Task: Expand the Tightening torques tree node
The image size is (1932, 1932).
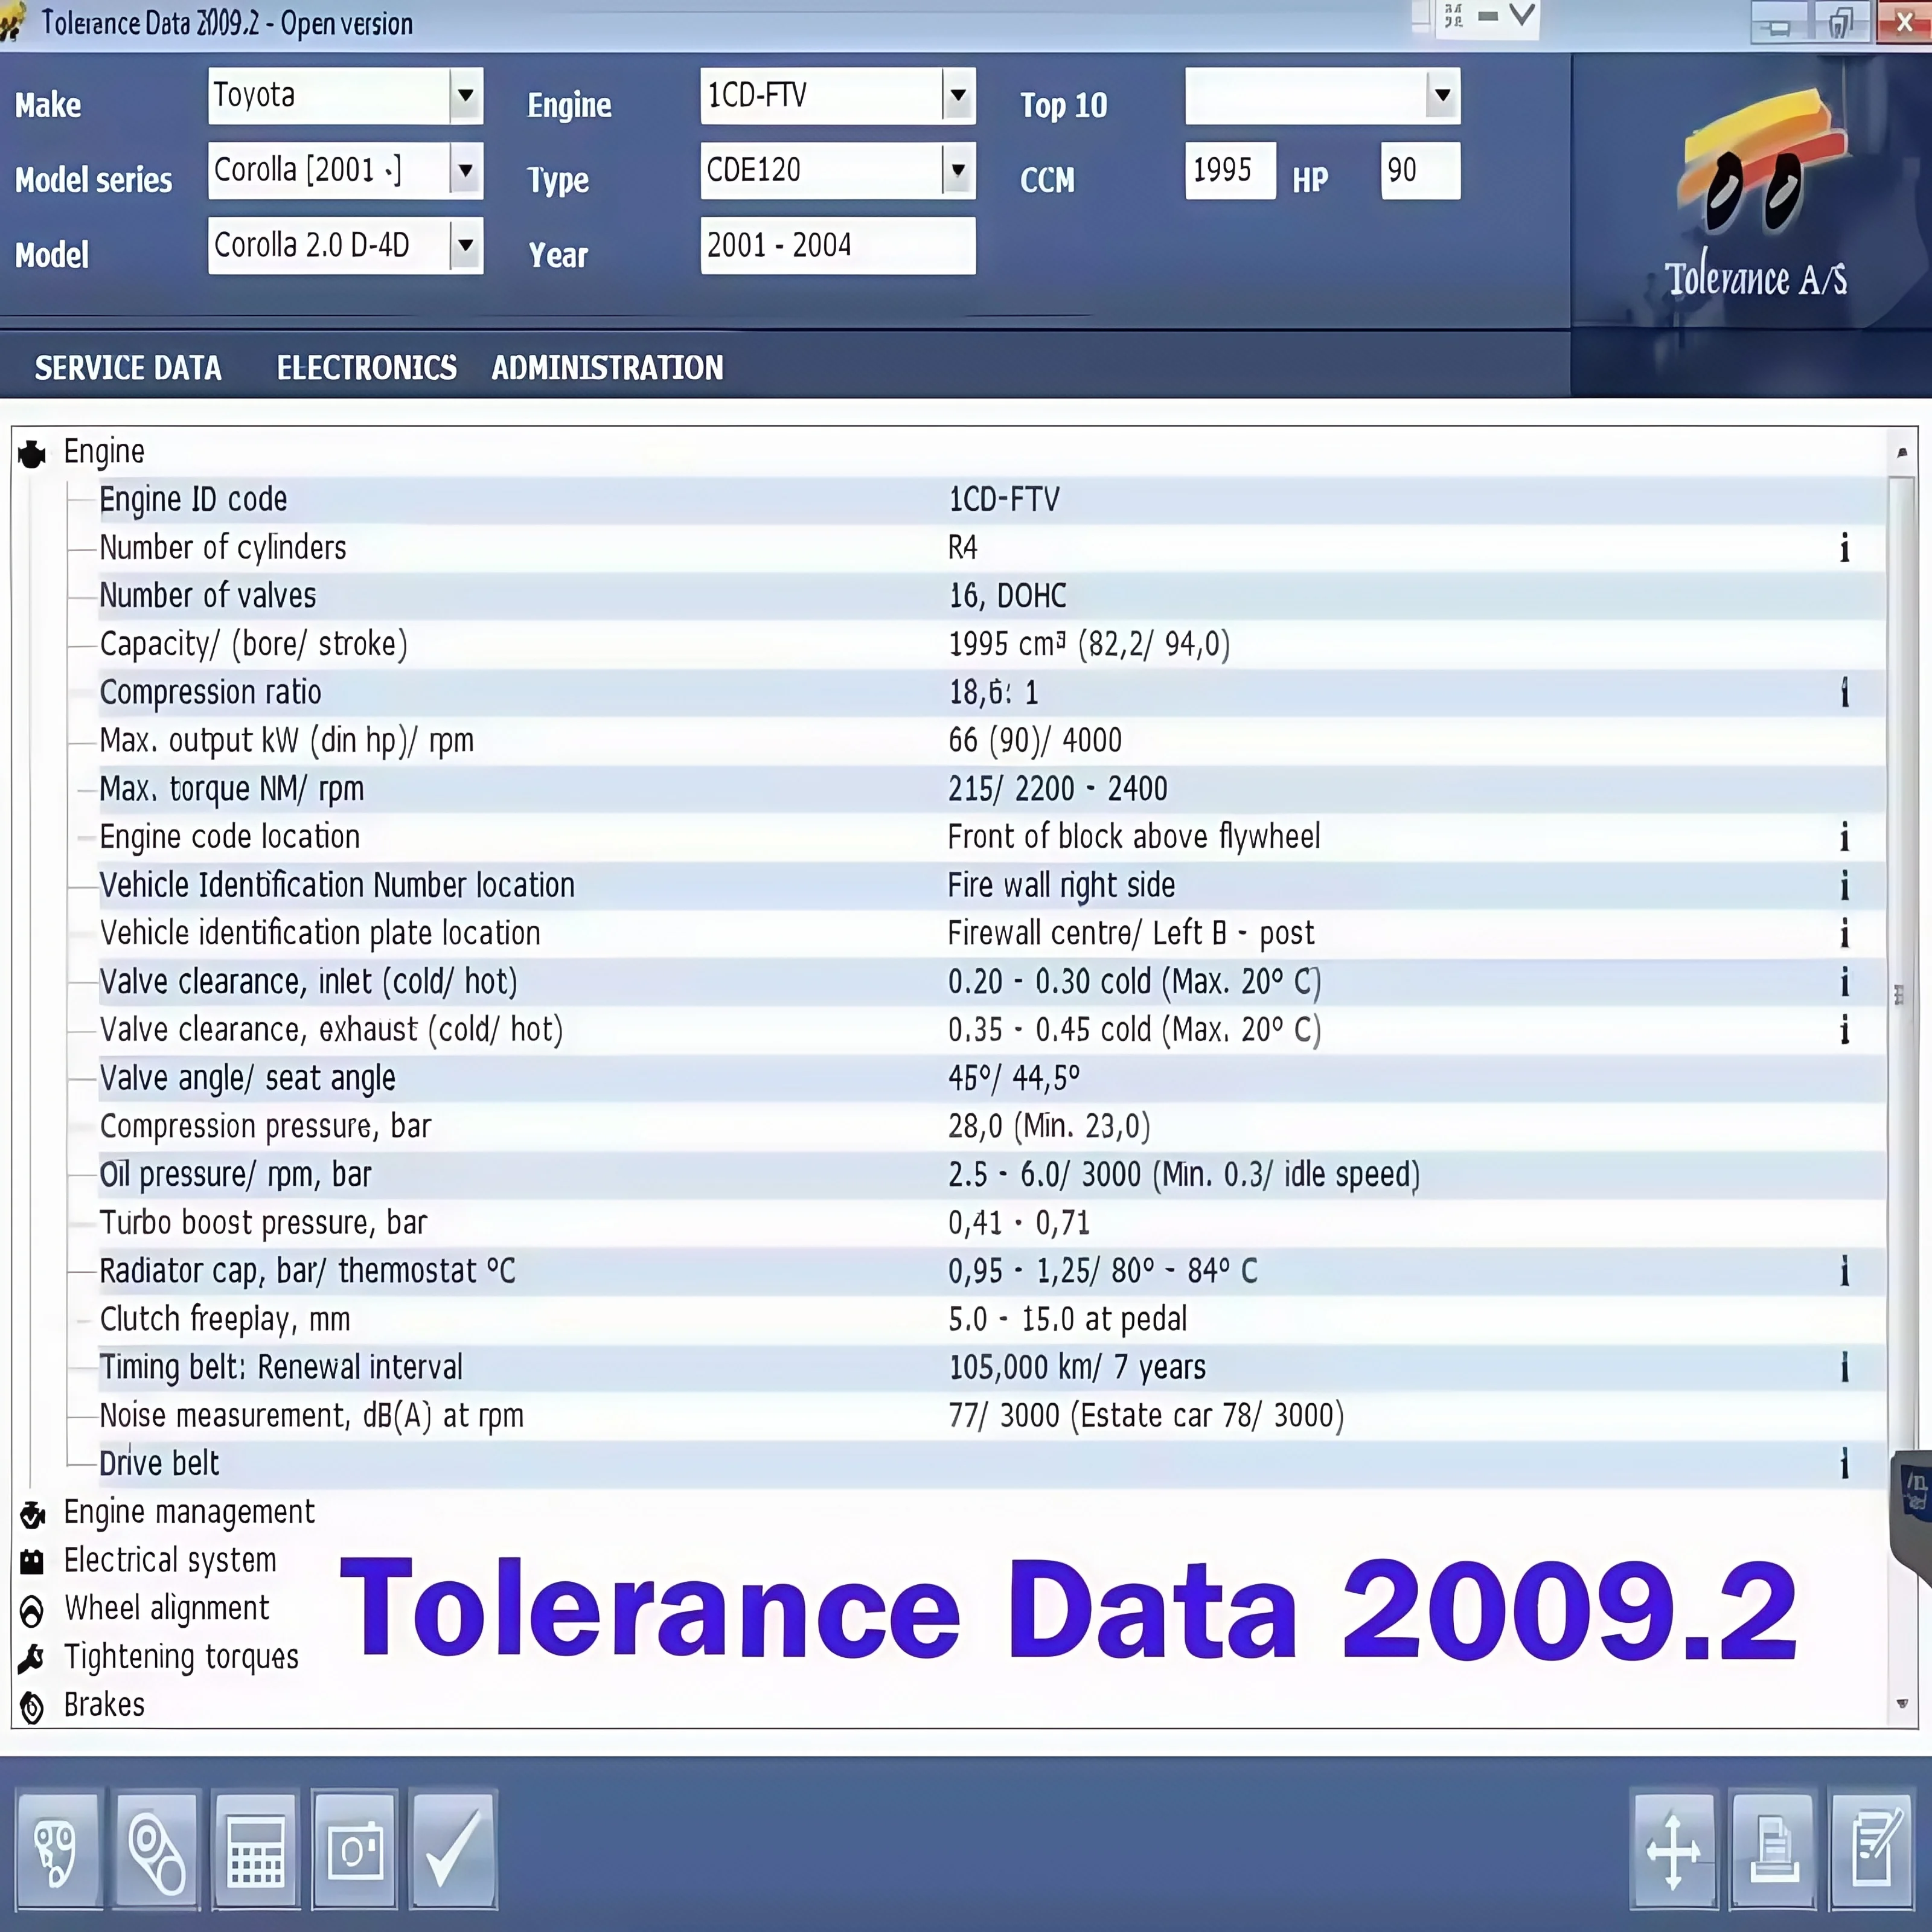Action: point(181,1657)
